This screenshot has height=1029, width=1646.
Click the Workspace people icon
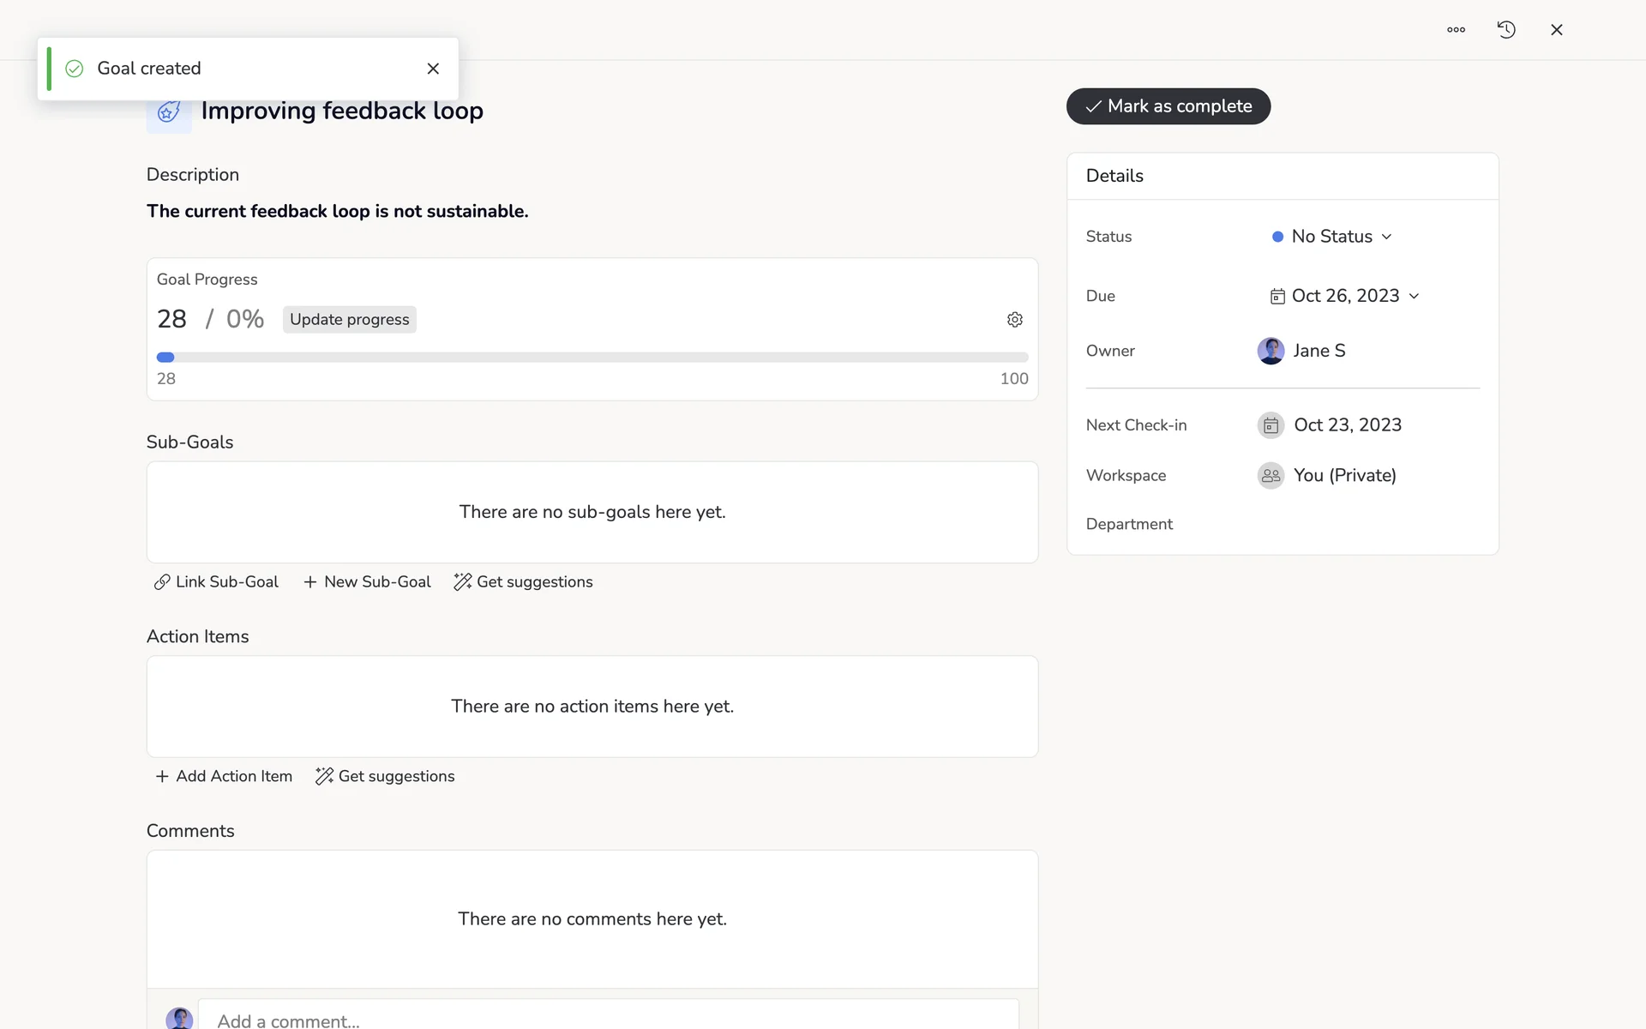(1271, 476)
